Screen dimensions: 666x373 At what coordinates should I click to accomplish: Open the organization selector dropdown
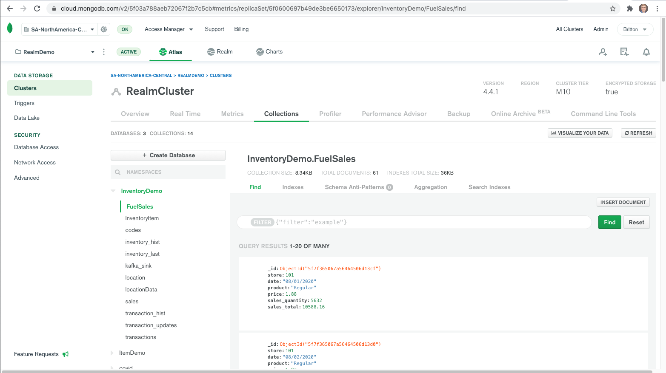59,29
